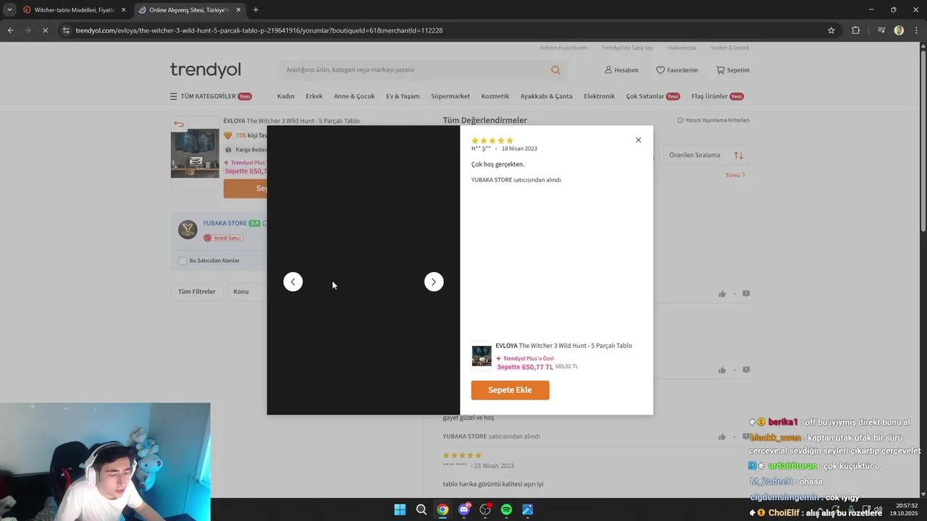
Task: Open the Flaş Ürünler section
Action: click(x=717, y=96)
